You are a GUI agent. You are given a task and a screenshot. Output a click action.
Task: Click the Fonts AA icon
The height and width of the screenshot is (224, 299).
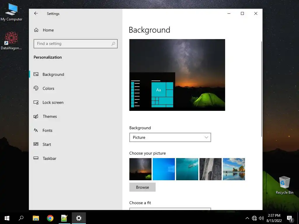click(36, 130)
